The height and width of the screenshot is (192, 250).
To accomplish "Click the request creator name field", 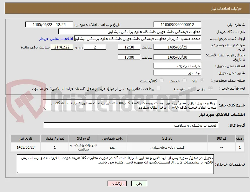I will 138,39.
